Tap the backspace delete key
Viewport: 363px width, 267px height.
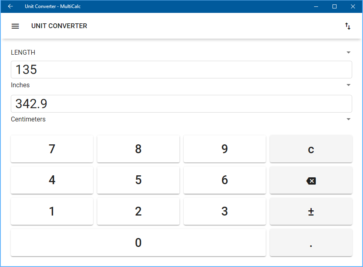[x=311, y=180]
